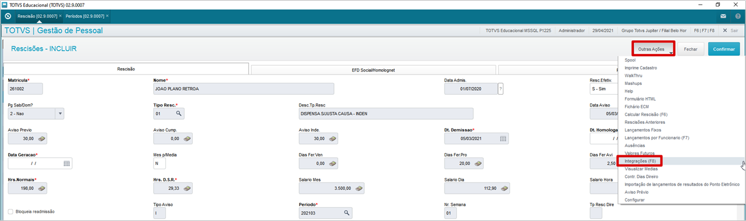Open calculator icon for Dias Fer.Pro
746x221 pixels.
click(x=478, y=164)
